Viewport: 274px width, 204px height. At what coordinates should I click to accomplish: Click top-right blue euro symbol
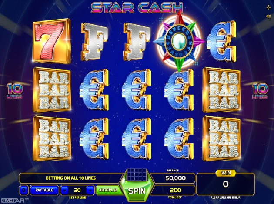pyautogui.click(x=221, y=42)
